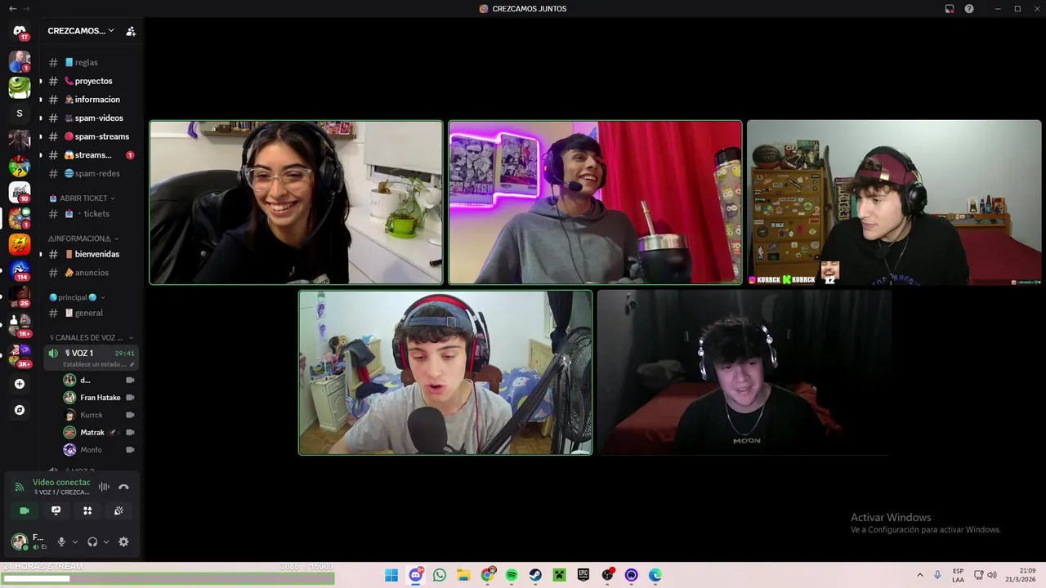Open Kurrck in voice list
1046x588 pixels.
coord(99,415)
